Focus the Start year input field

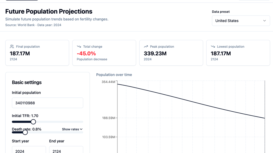pyautogui.click(x=29, y=150)
